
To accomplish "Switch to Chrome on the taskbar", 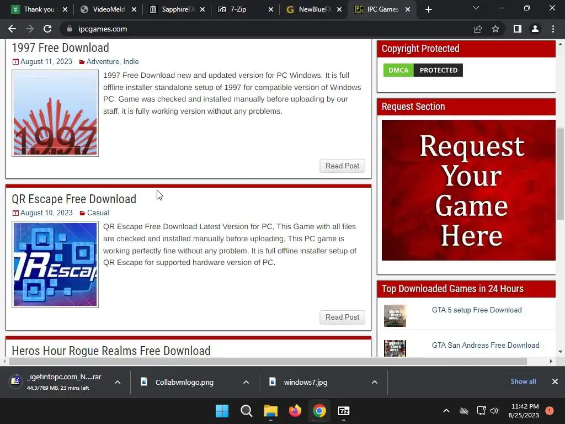I will (x=319, y=411).
